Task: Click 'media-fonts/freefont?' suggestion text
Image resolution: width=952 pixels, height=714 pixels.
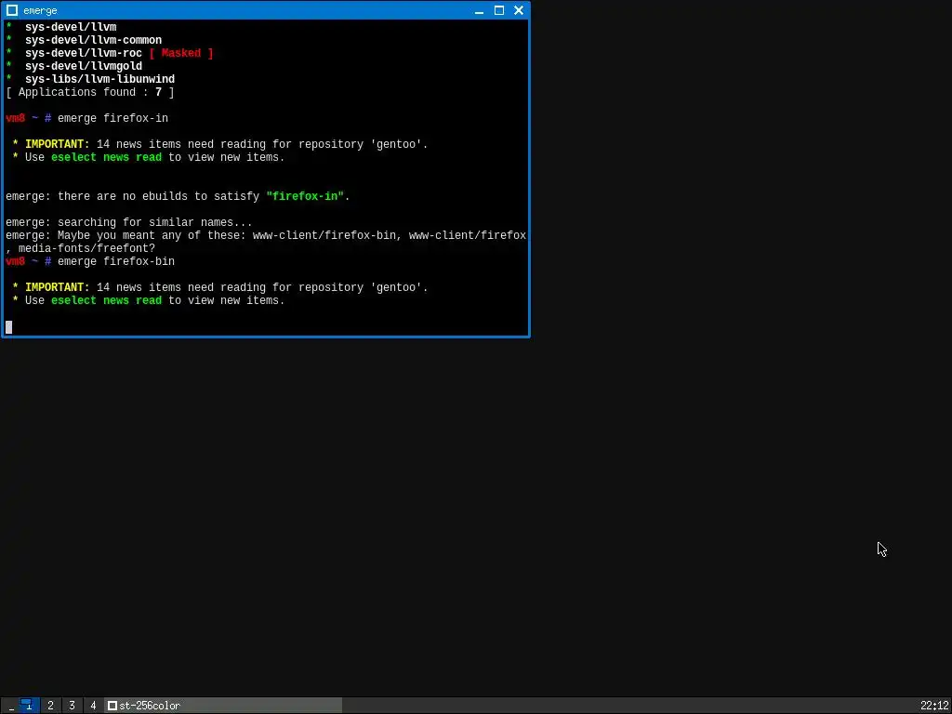Action: [86, 249]
